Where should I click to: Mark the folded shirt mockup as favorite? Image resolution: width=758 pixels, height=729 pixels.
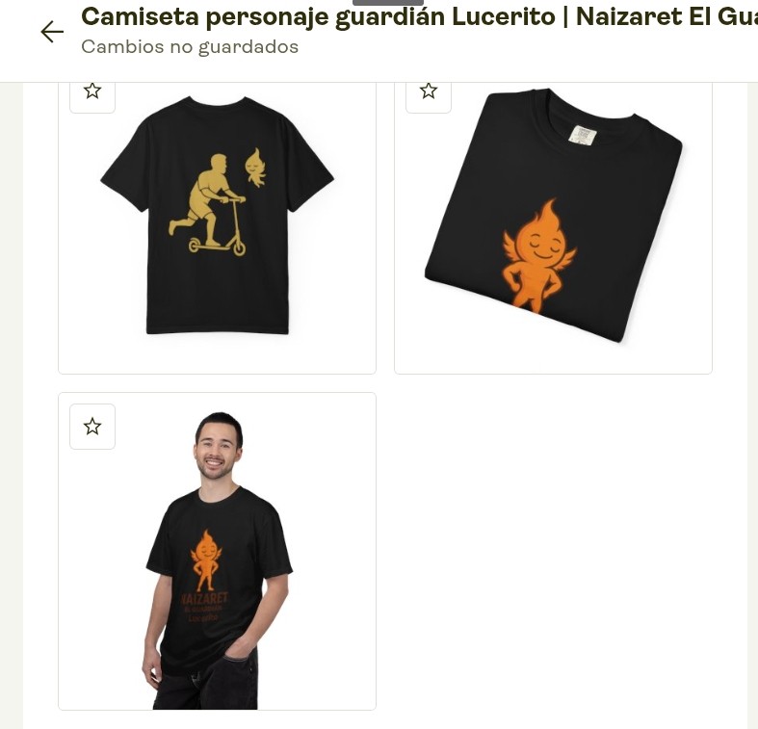[x=429, y=92]
